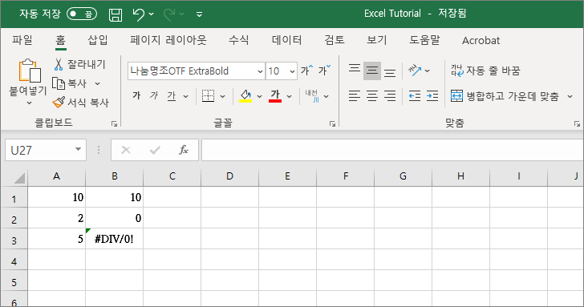Viewport: 584px width, 307px height.
Task: Apply the yellow fill color
Action: [245, 96]
